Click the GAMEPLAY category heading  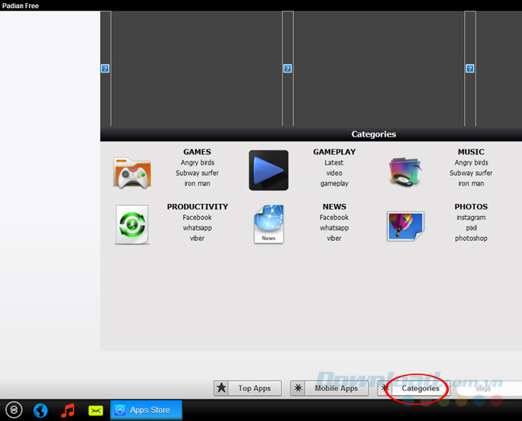click(334, 152)
